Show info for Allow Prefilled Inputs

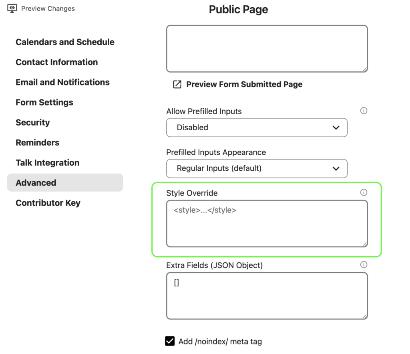tap(364, 111)
